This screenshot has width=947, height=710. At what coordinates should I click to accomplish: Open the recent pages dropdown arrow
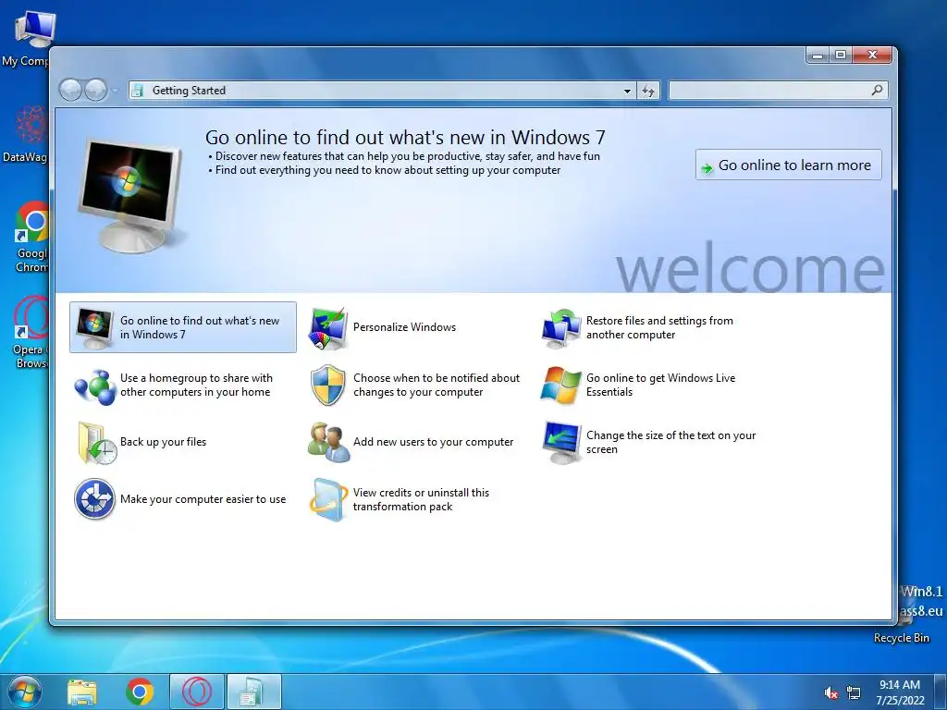point(115,91)
